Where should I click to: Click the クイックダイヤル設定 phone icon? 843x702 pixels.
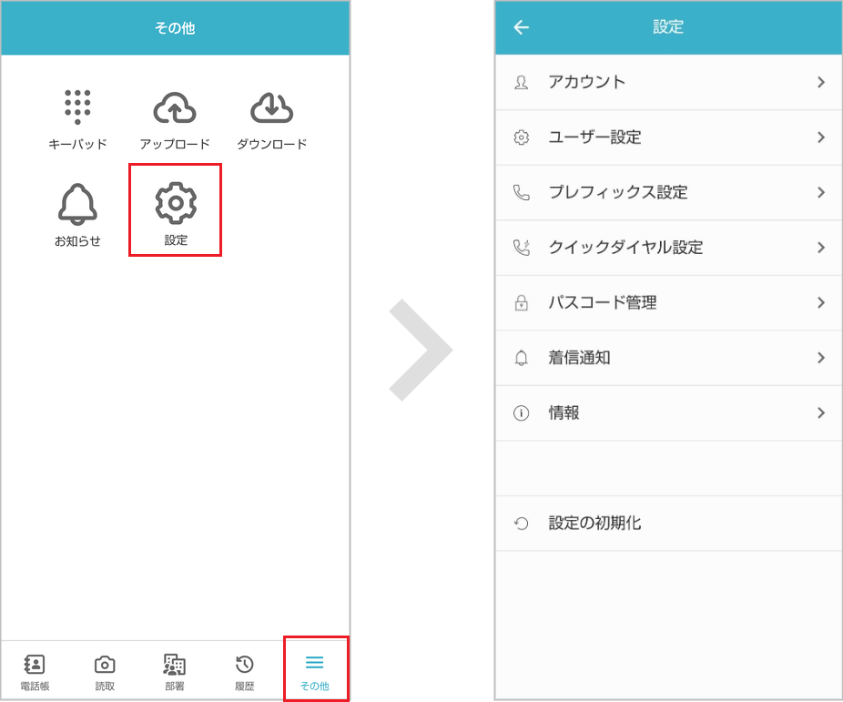point(521,248)
